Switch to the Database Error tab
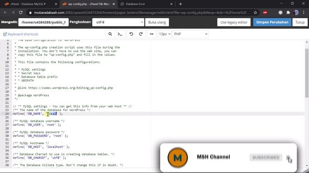Image resolution: width=309 pixels, height=173 pixels. pyautogui.click(x=146, y=4)
